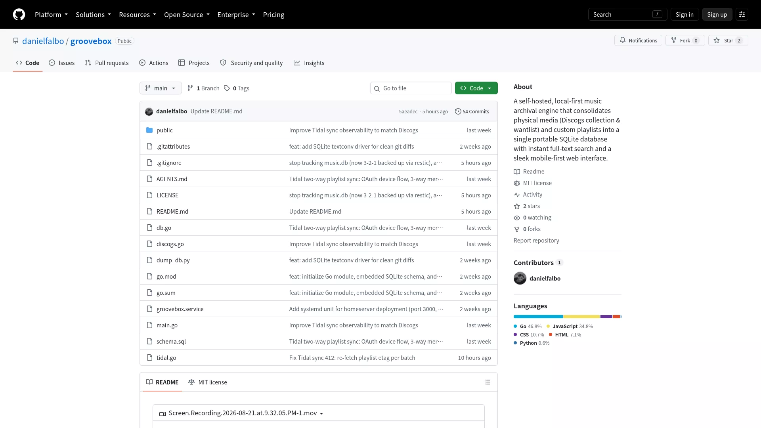Screen dimensions: 761x428
Task: Click the JavaScript segment of the language bar
Action: click(581, 317)
